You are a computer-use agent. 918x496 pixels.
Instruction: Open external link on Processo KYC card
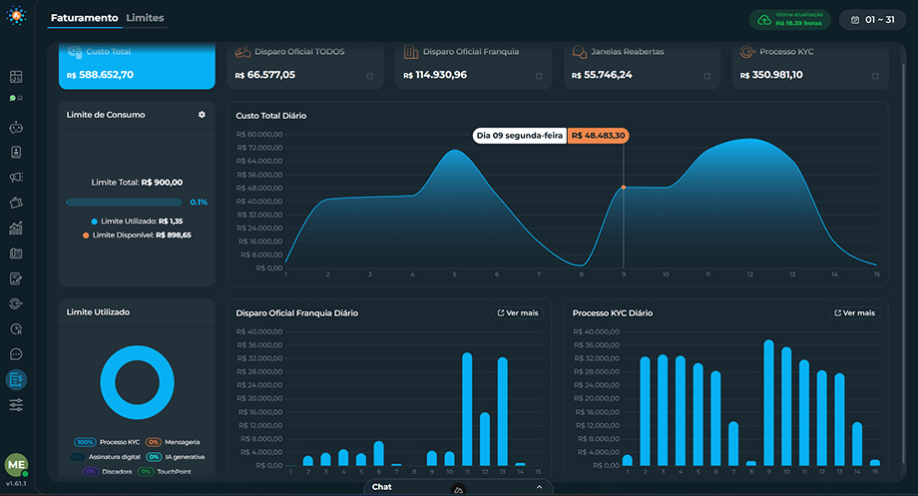pyautogui.click(x=875, y=76)
